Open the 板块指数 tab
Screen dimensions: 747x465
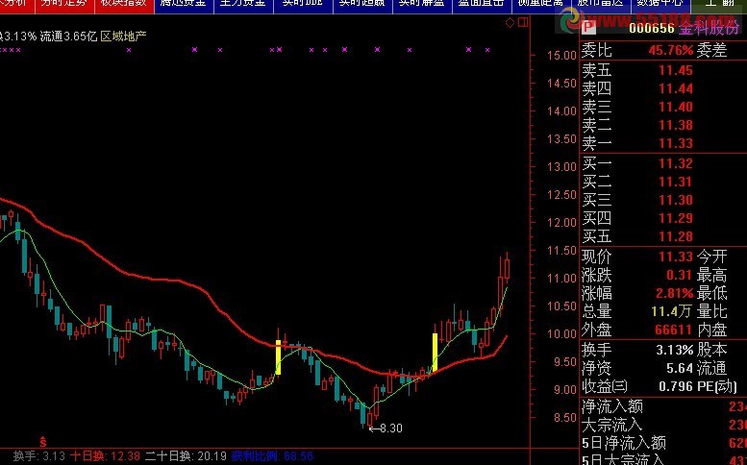(x=123, y=4)
